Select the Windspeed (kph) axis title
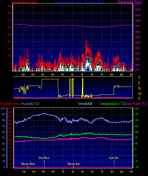148x176 pixels. [x=24, y=2]
